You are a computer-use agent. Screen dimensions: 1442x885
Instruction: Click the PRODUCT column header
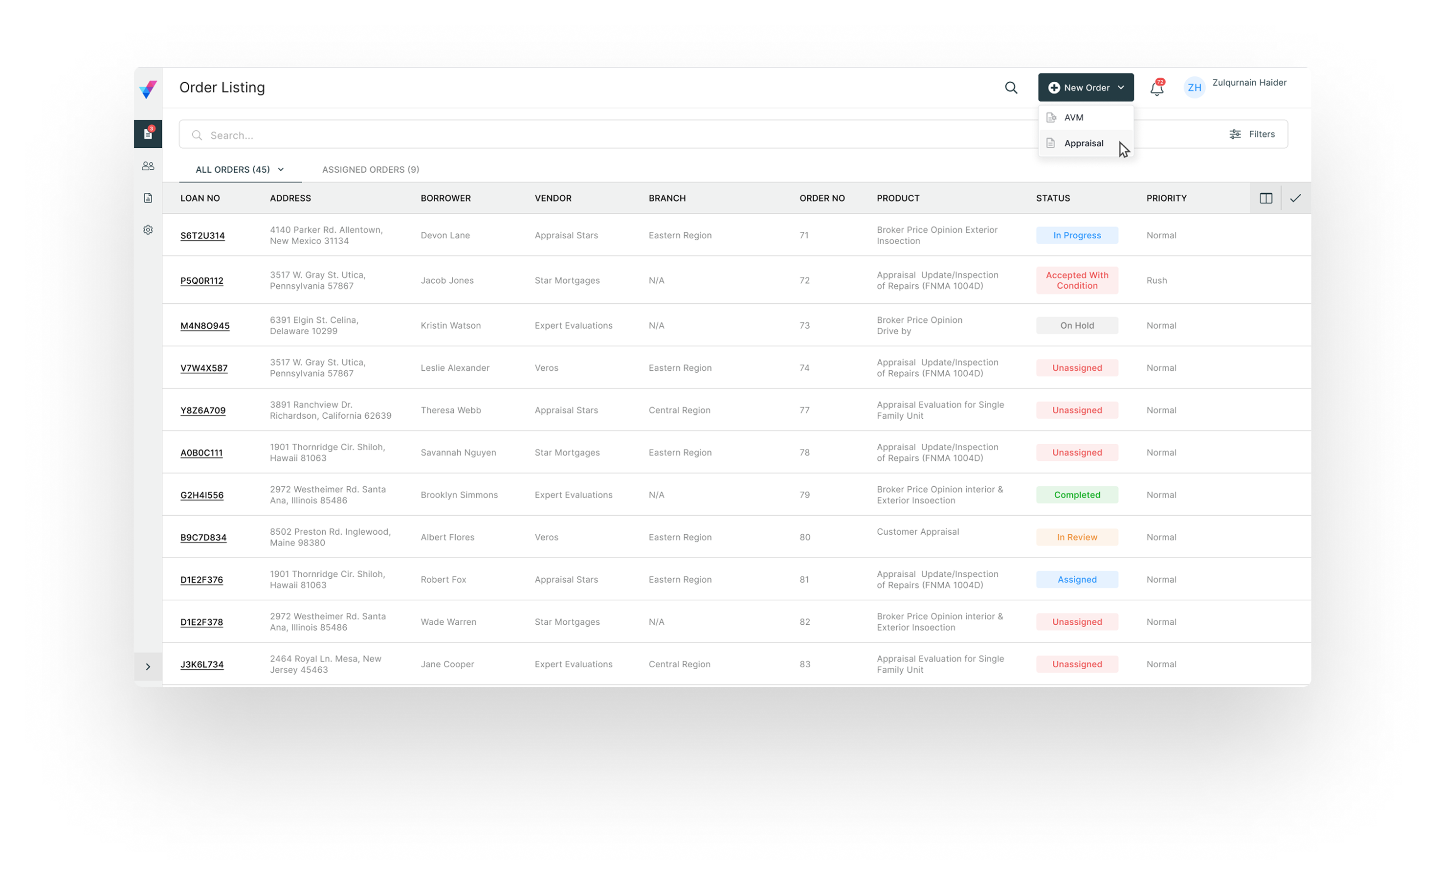(x=898, y=198)
